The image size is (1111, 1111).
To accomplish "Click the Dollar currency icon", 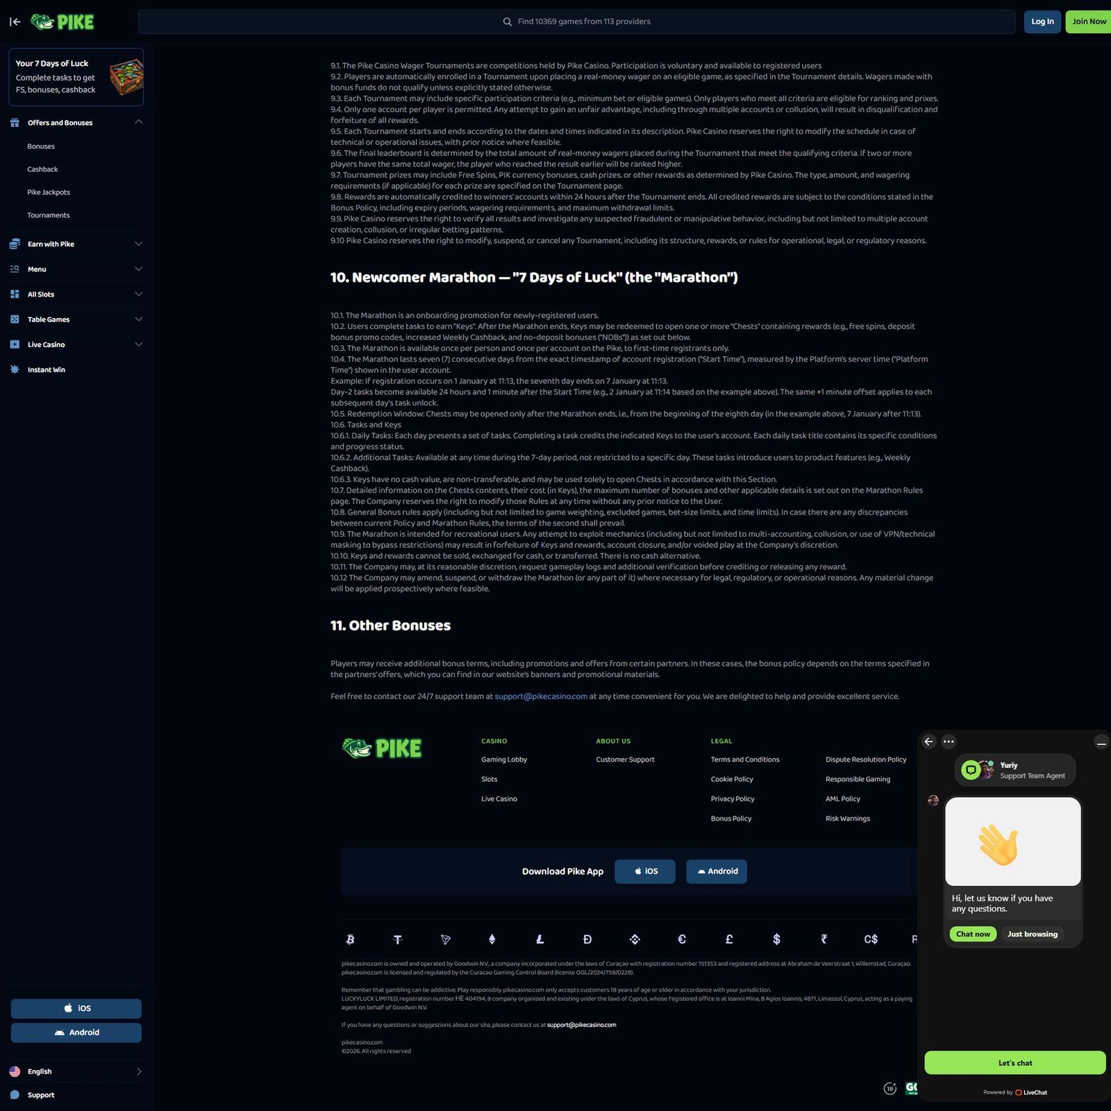I will click(776, 939).
